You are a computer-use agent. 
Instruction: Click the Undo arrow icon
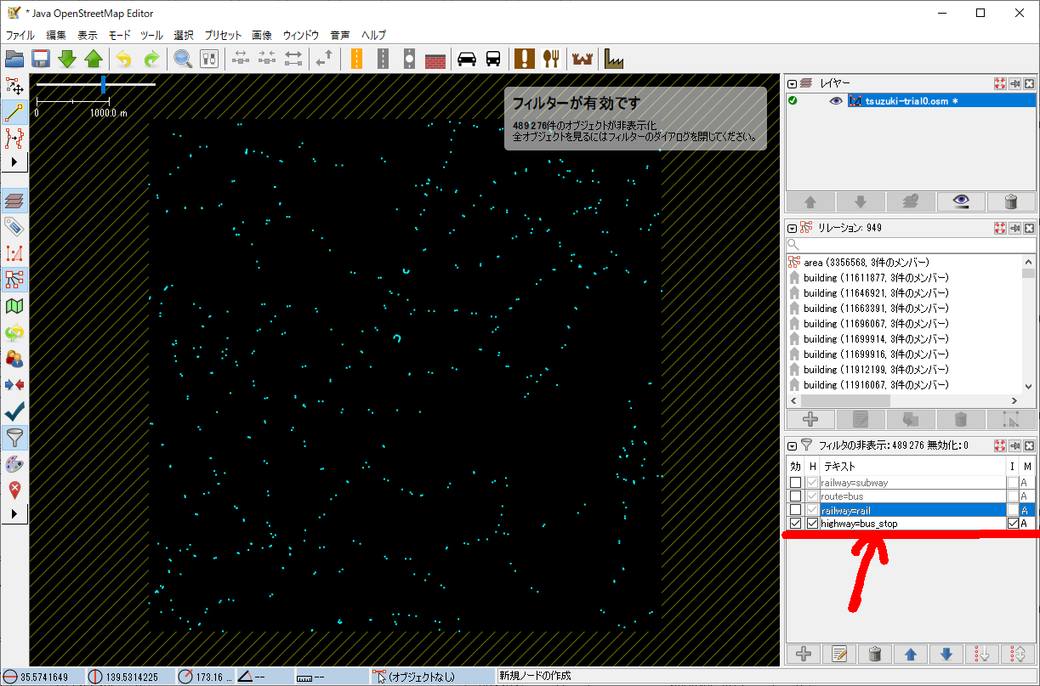124,59
